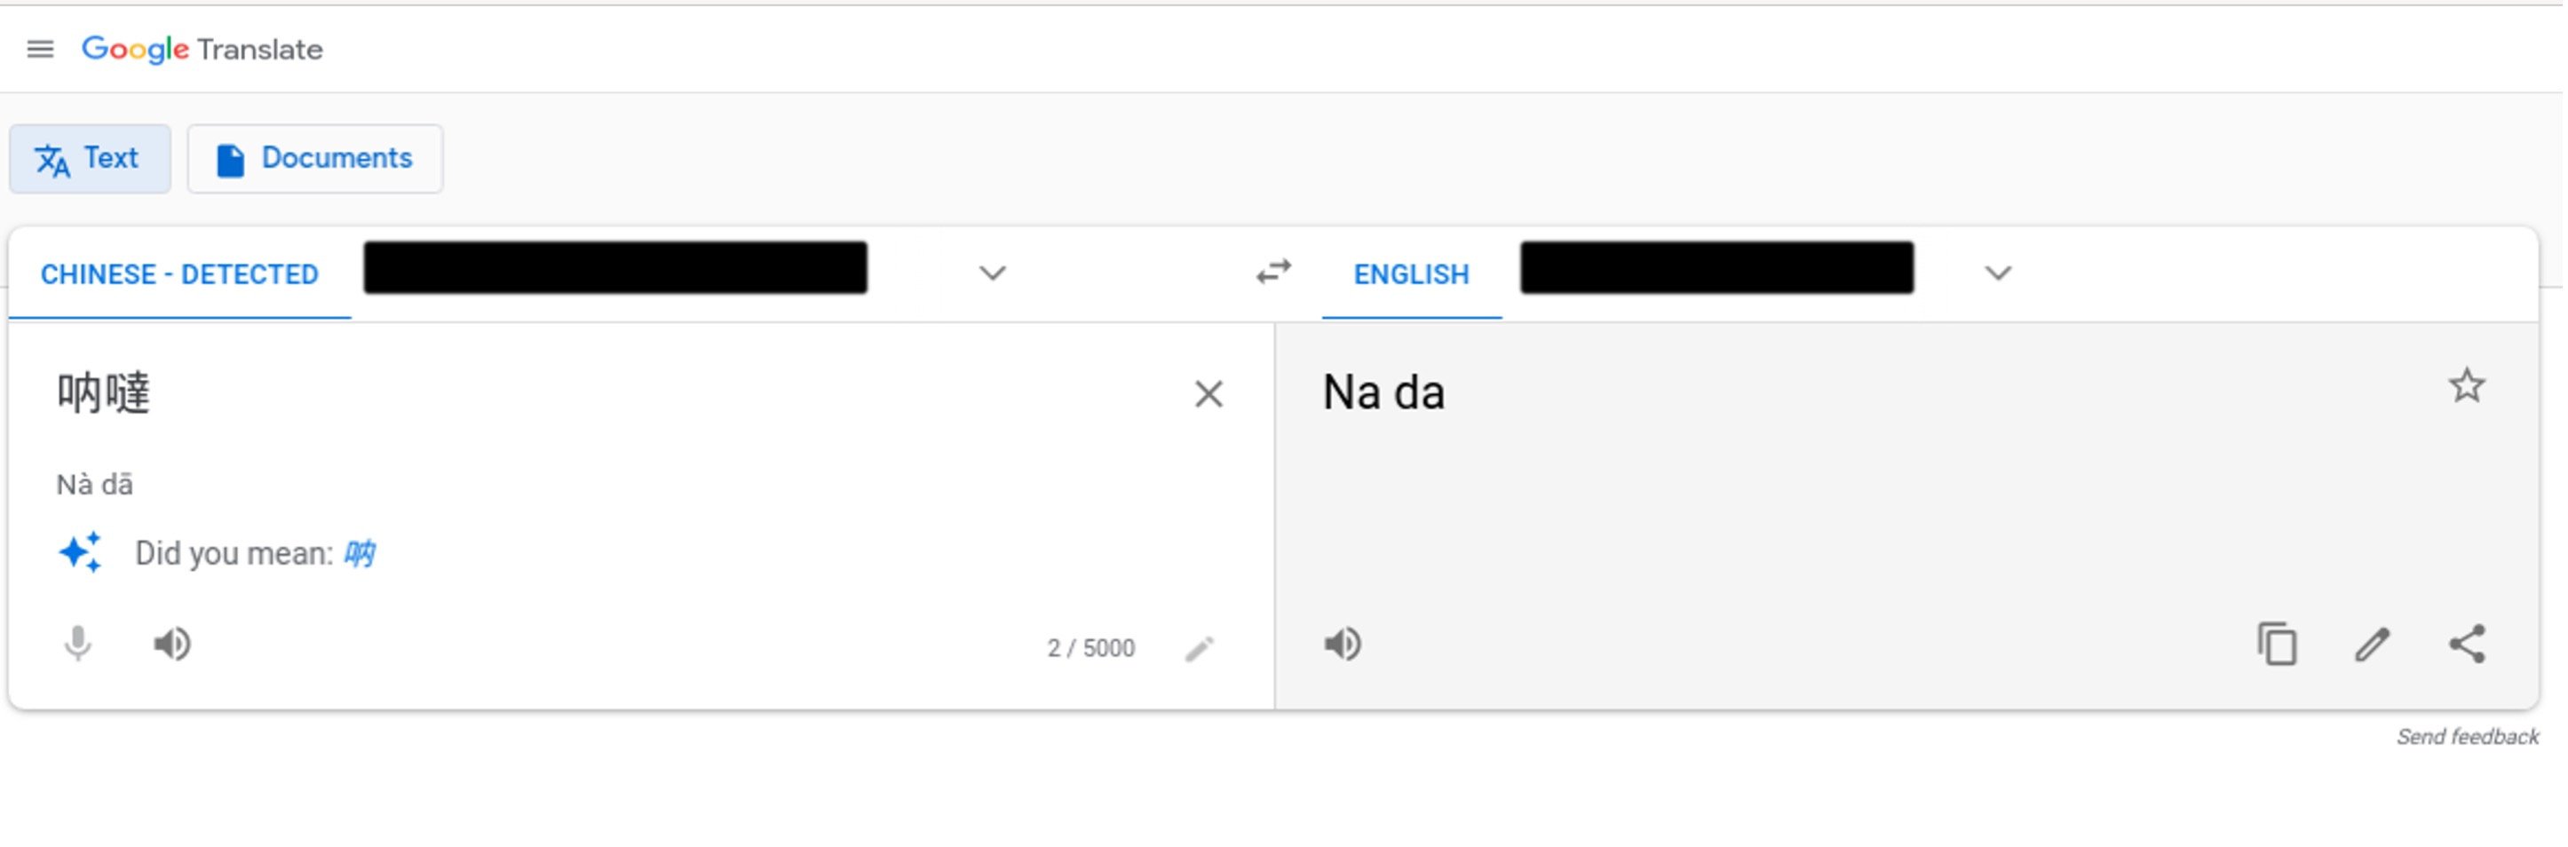
Task: Expand the source language list
Action: coord(993,273)
